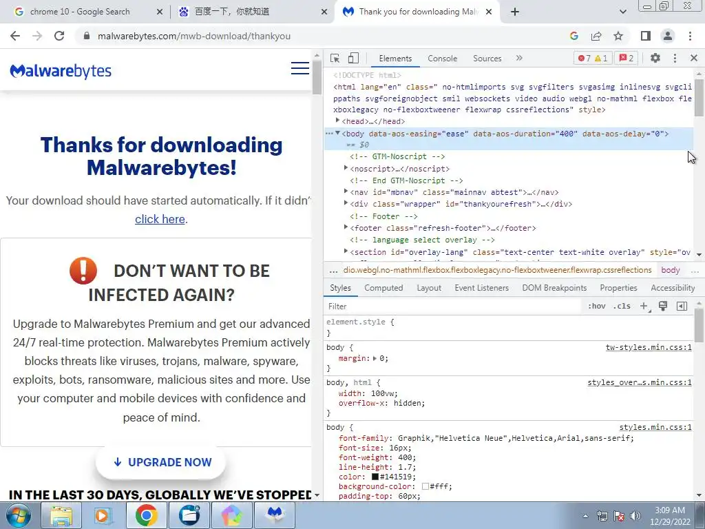Open the Layout tab

tap(429, 288)
